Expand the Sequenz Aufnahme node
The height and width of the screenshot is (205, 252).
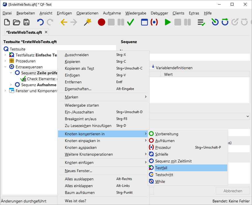click(x=11, y=85)
